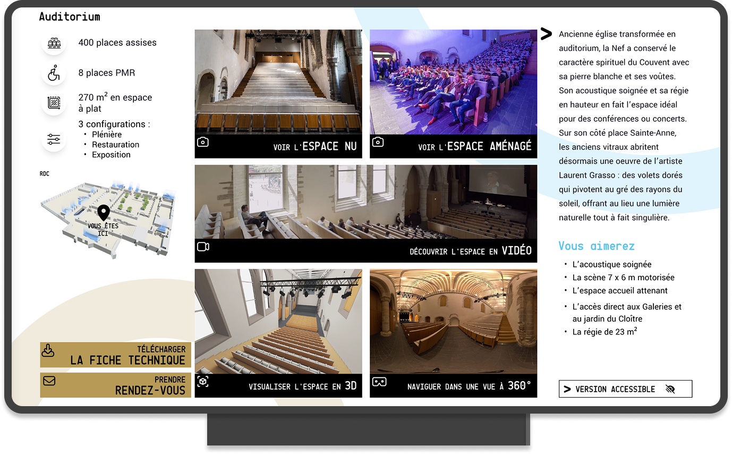Click the 400 places assises text
Viewport: 732px width, 454px height.
tap(117, 43)
